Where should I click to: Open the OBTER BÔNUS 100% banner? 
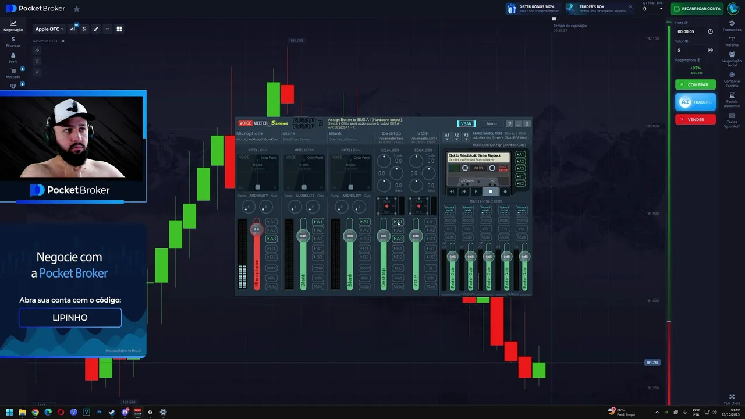pos(533,9)
